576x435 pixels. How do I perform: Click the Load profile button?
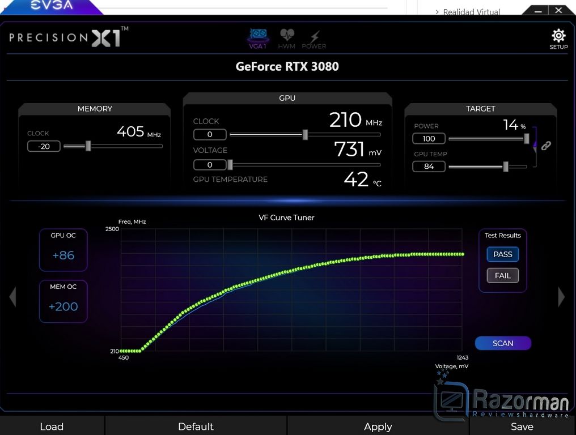(x=52, y=426)
